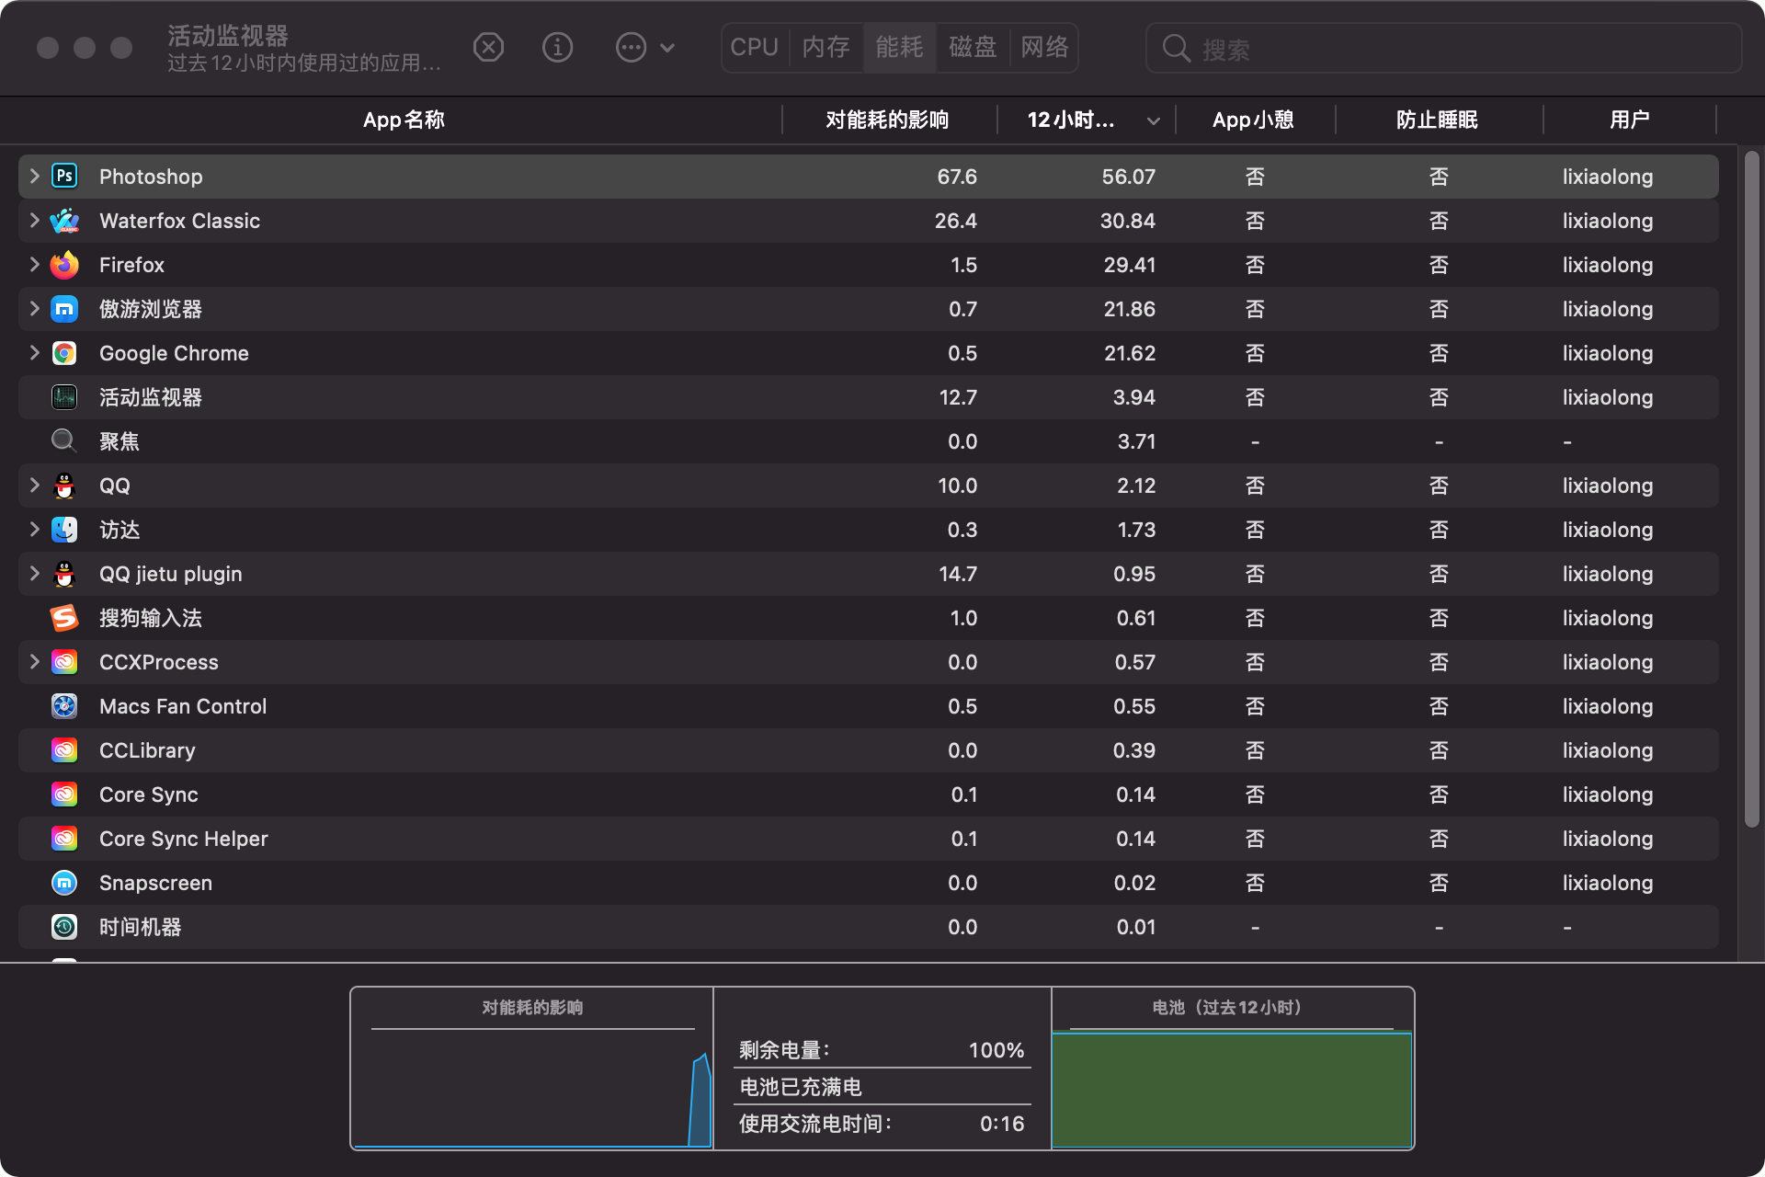Expand the Photoshop process row
This screenshot has height=1177, width=1765.
34,176
